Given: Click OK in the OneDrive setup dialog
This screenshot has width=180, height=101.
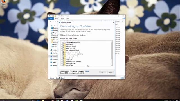Looking at the screenshot, I should (102, 72).
